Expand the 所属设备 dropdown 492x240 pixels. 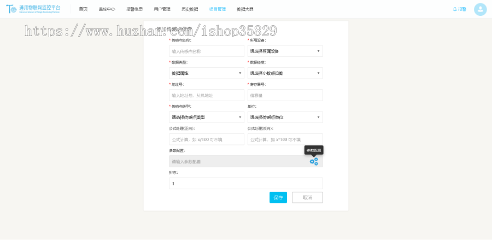pos(285,51)
